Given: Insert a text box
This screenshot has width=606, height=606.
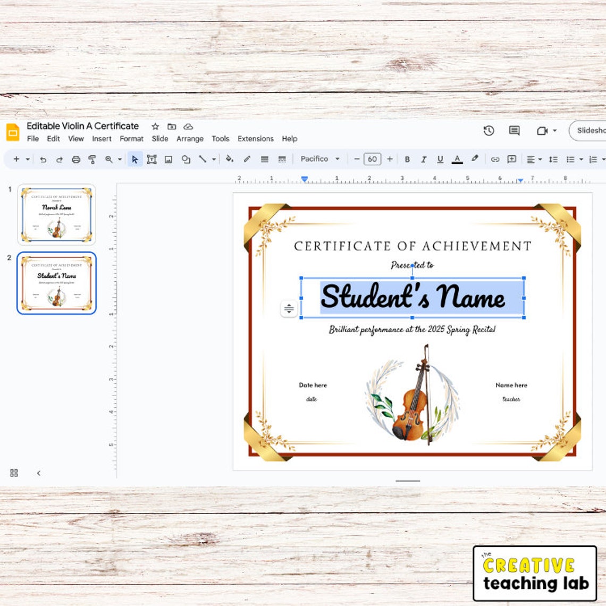Looking at the screenshot, I should [x=152, y=159].
